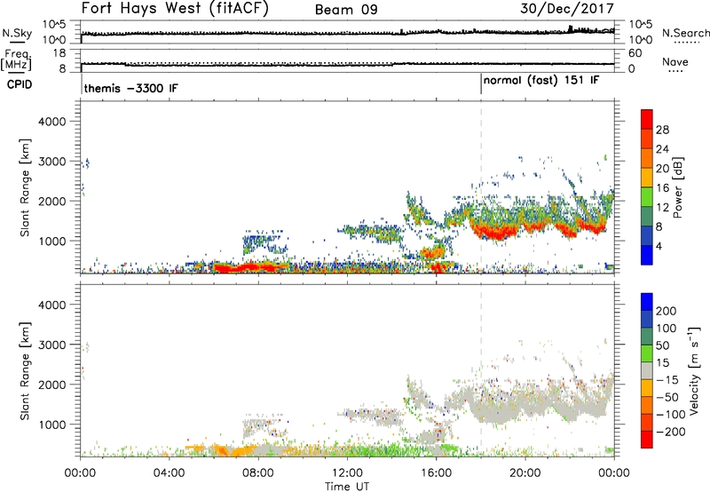The width and height of the screenshot is (710, 492).
Task: Click the 'Fort Hays West (fitACF)' plot title
Action: (175, 9)
